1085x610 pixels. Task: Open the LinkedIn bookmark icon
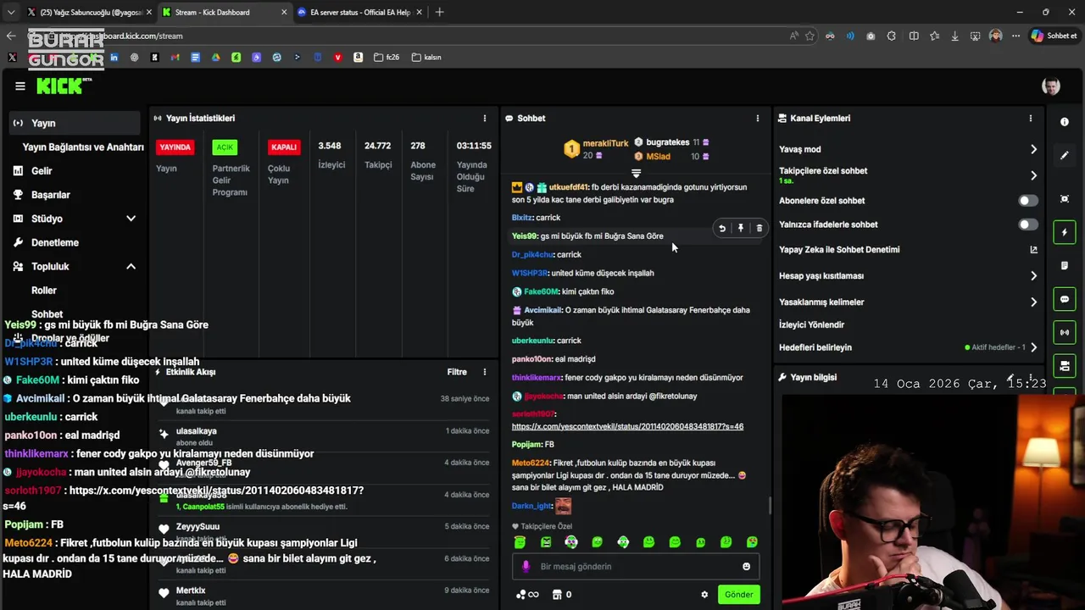click(x=114, y=58)
